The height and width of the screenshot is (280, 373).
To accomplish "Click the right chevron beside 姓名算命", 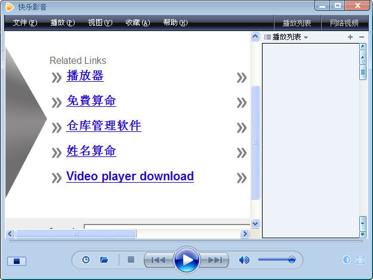I will coord(242,153).
